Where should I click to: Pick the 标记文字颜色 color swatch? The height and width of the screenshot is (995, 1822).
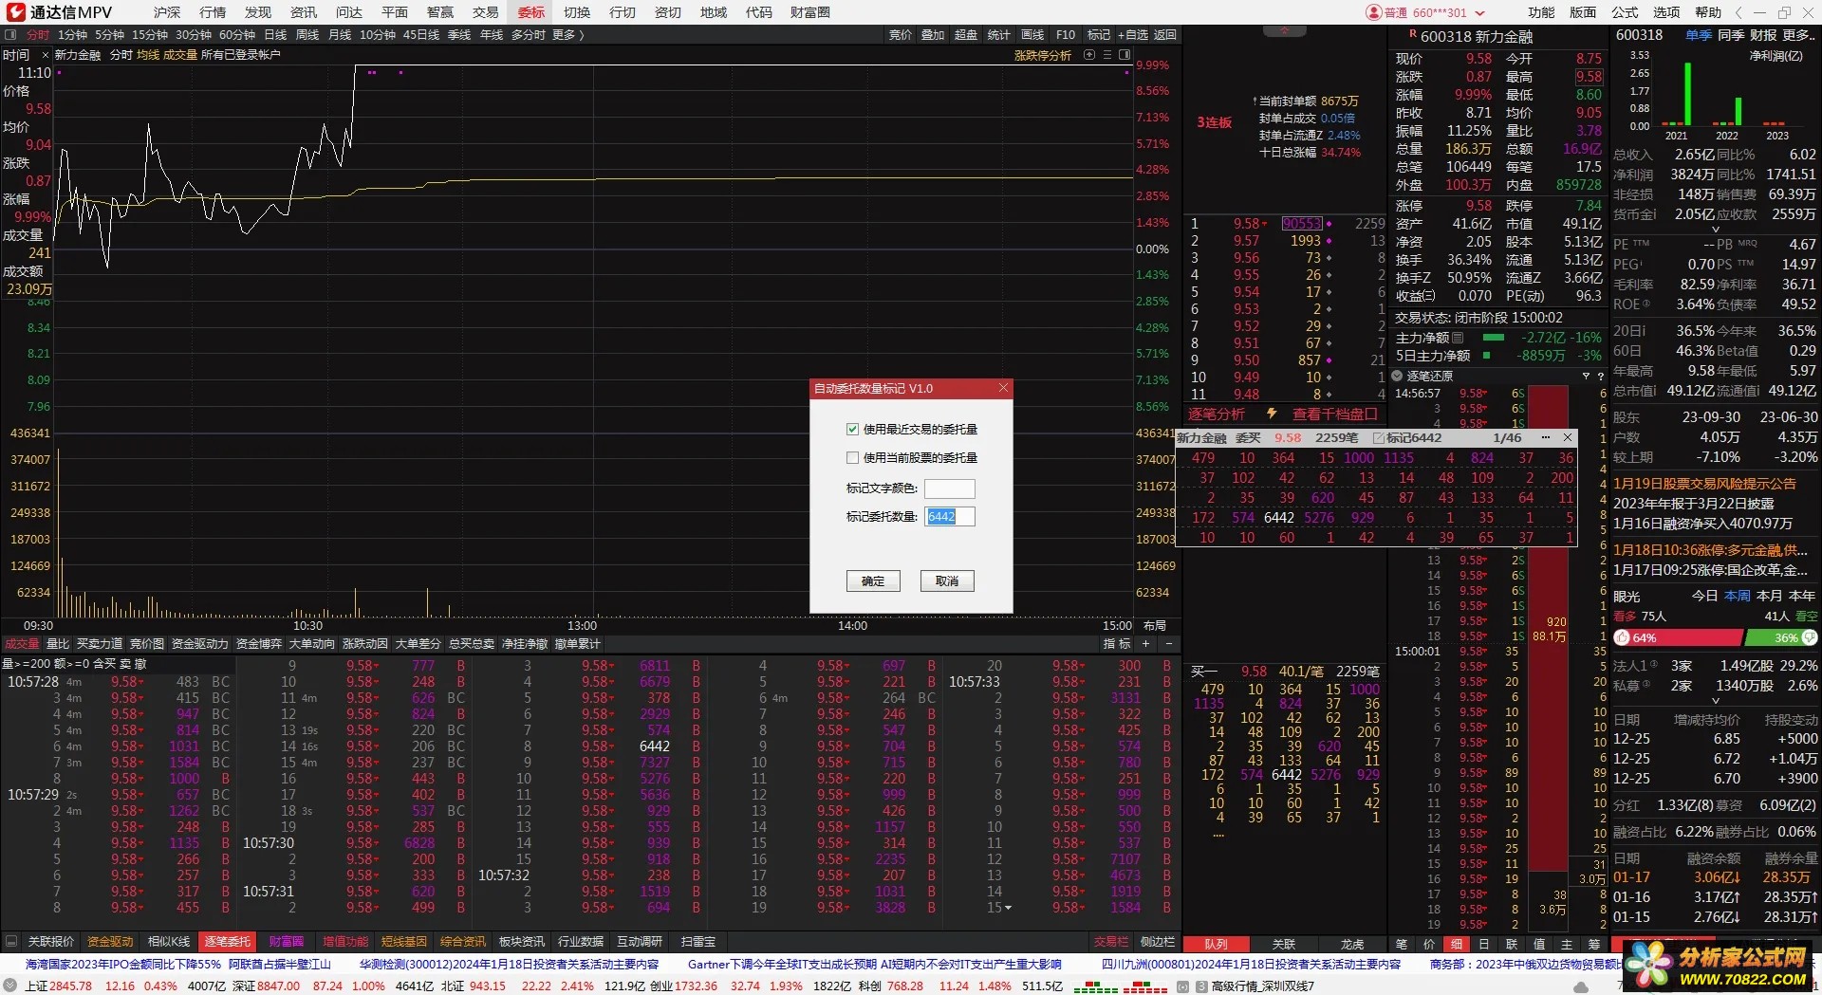pyautogui.click(x=950, y=488)
